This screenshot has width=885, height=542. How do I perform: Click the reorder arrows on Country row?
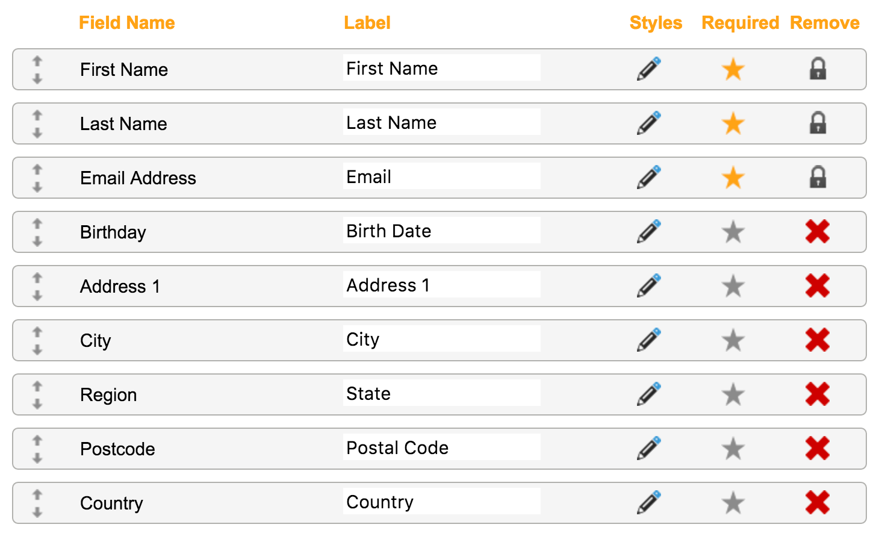click(37, 503)
